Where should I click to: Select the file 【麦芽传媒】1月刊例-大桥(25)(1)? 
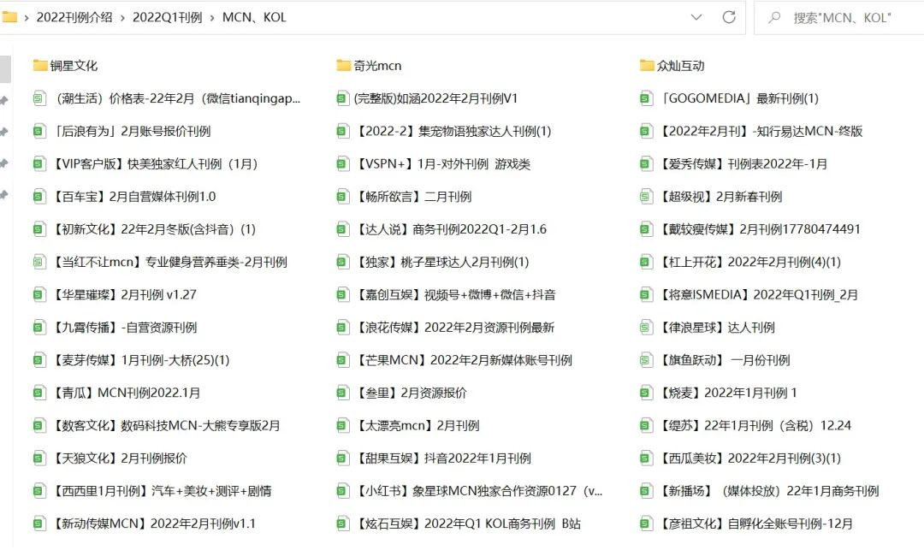click(132, 360)
